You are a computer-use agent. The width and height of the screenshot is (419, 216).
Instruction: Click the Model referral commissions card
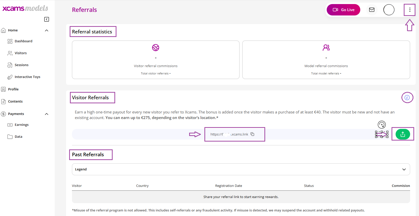click(326, 60)
